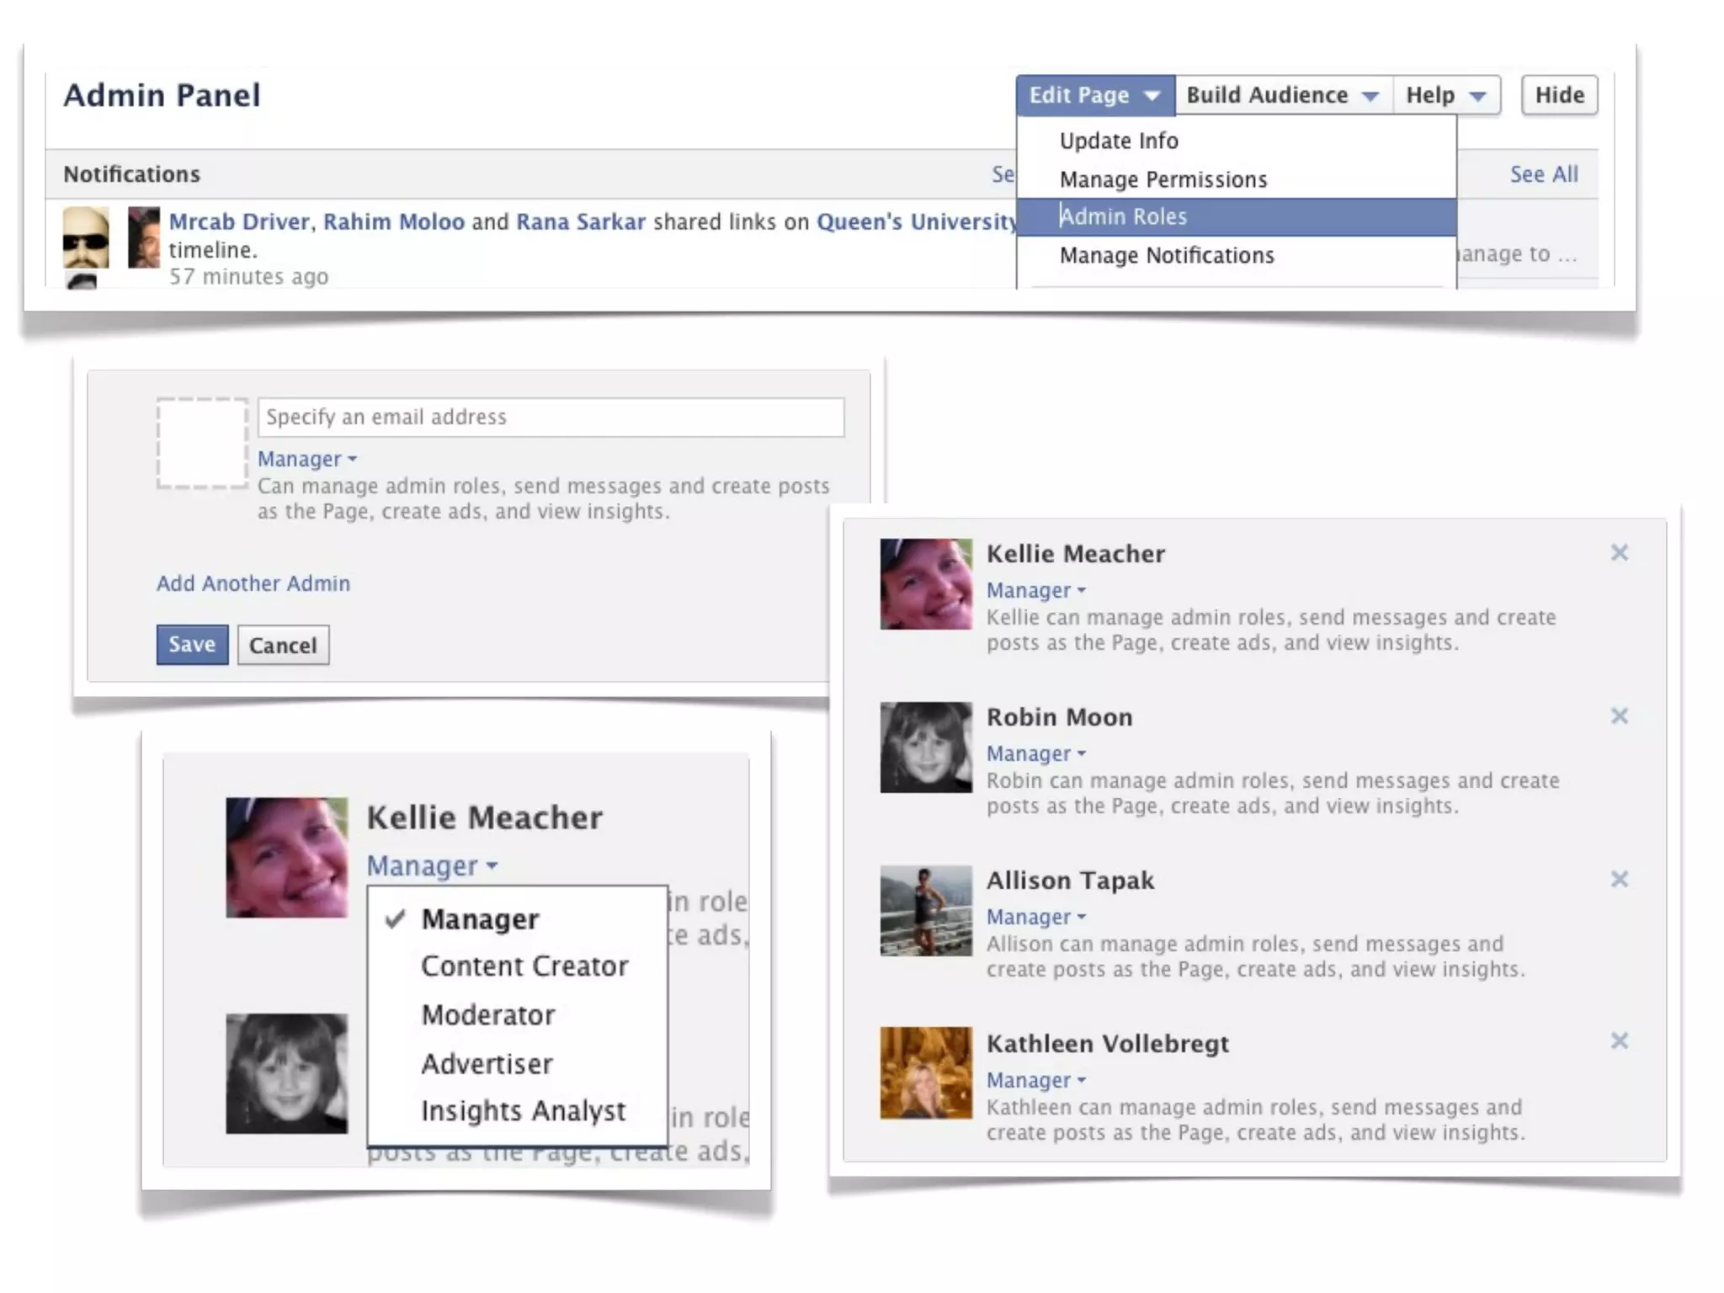Expand Help dropdown menu
Viewport: 1724px width, 1293px height.
(1445, 95)
